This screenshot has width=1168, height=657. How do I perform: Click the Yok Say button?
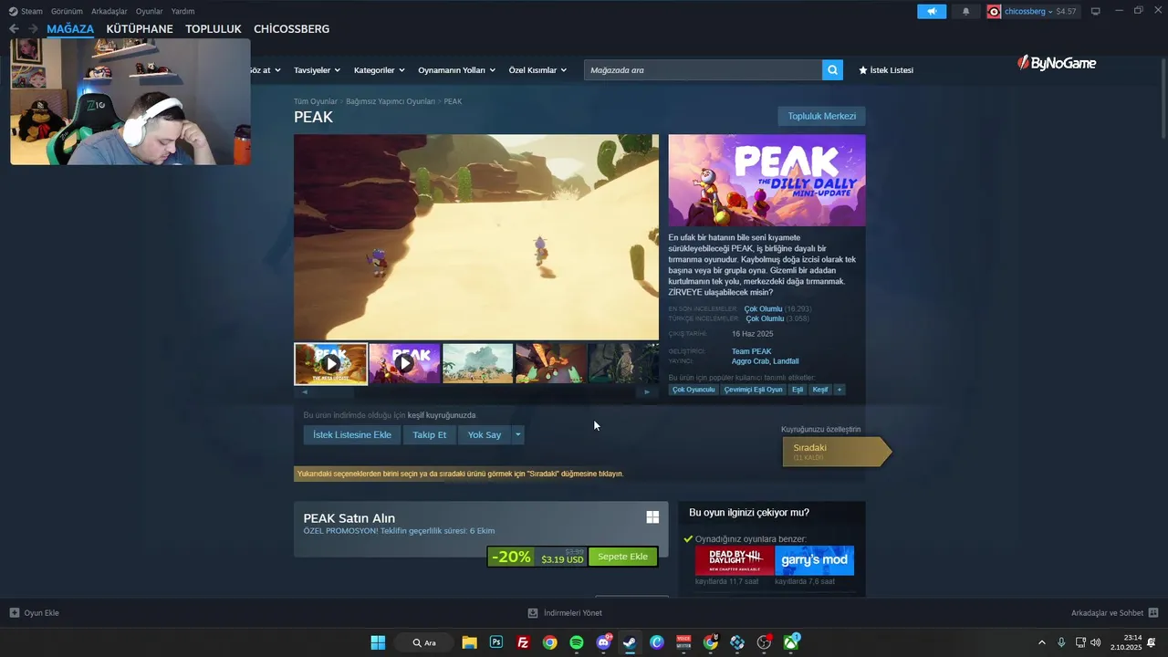click(x=485, y=435)
